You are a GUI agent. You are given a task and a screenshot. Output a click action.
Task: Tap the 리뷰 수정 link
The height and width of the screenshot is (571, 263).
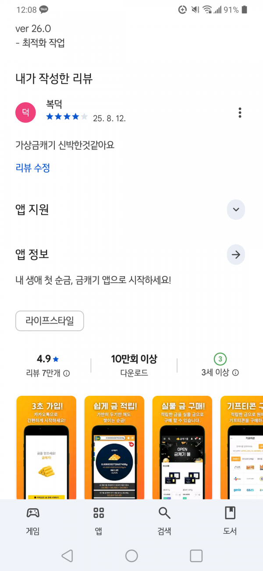(33, 167)
